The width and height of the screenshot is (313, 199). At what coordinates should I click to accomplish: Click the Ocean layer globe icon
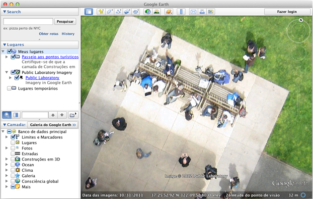(17, 165)
